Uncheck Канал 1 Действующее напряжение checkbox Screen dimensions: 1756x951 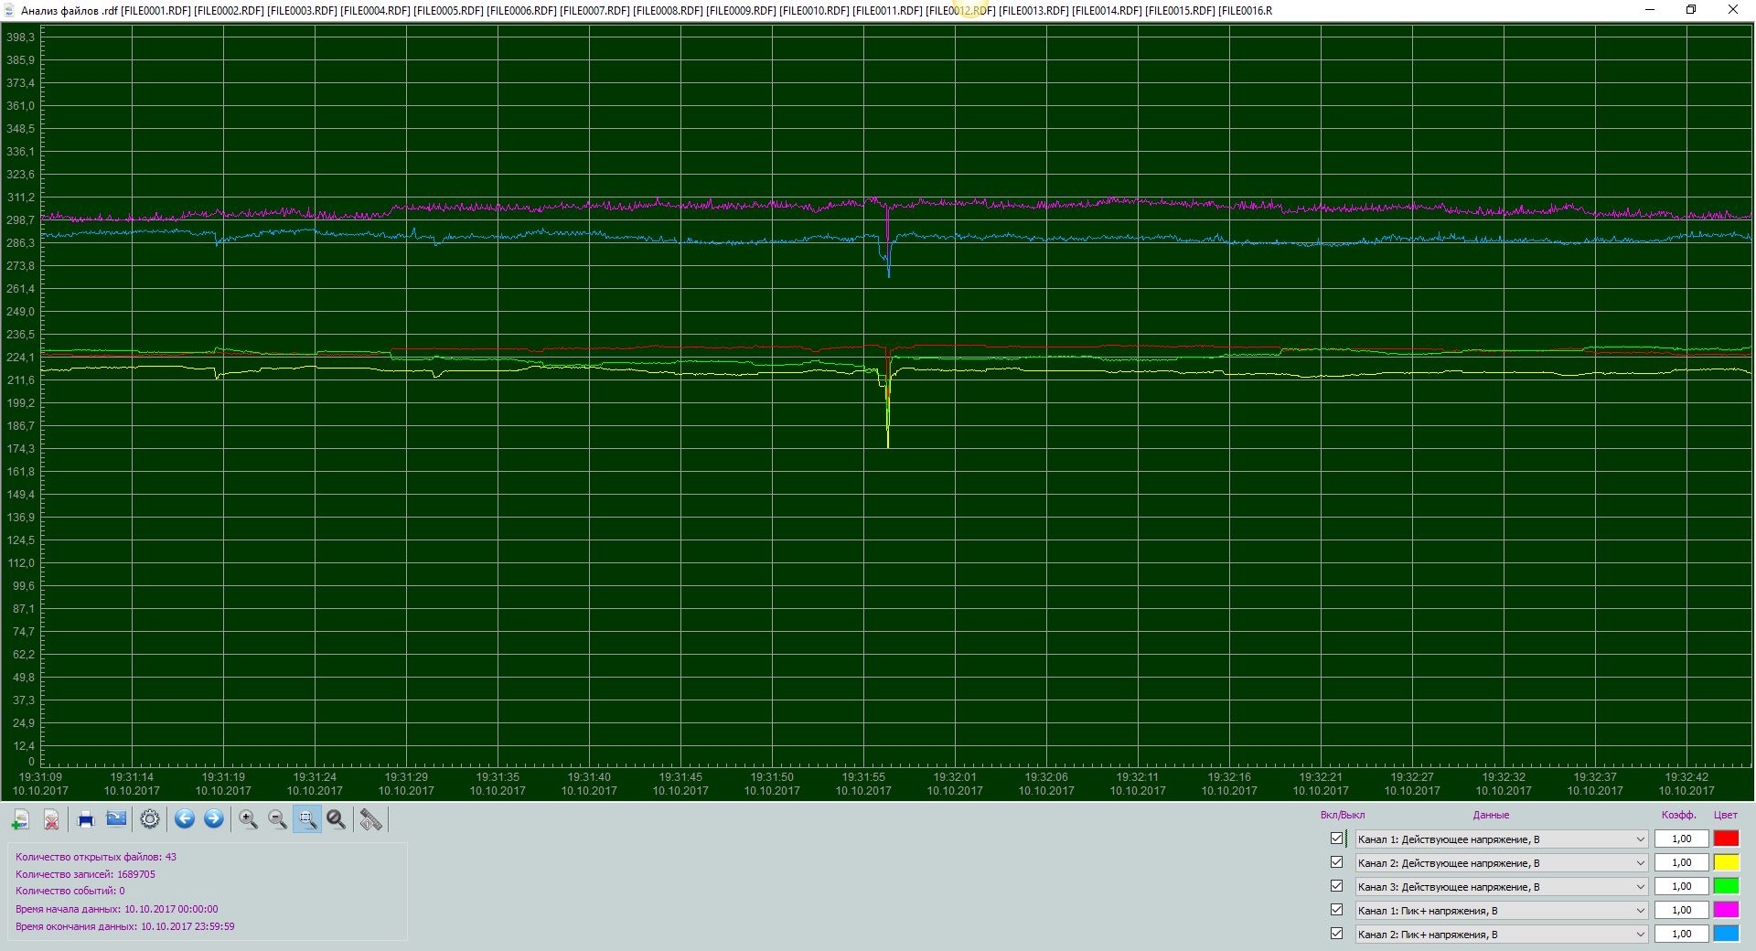point(1337,839)
